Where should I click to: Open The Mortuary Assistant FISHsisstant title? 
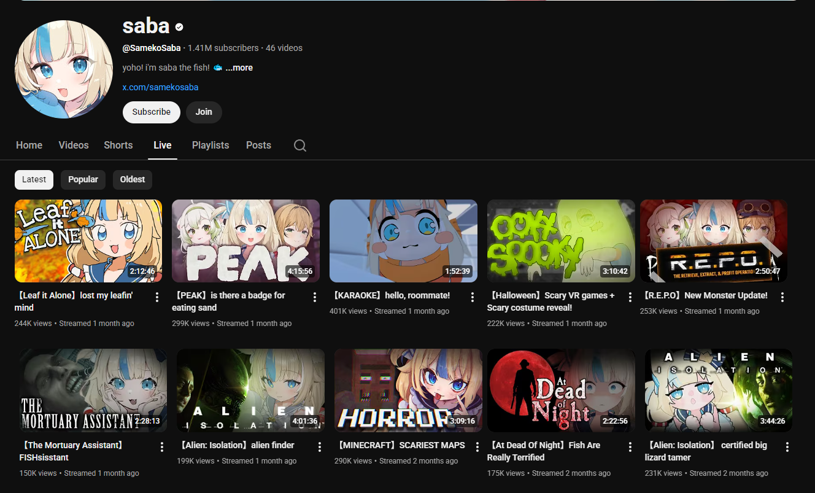[72, 451]
